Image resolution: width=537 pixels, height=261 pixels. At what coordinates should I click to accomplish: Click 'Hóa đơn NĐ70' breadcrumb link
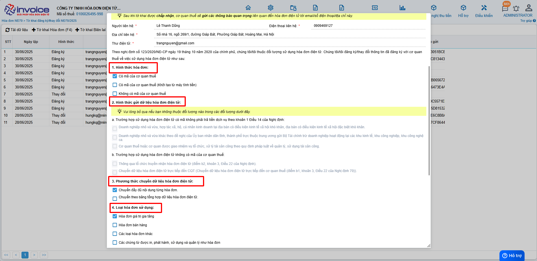tap(12, 21)
